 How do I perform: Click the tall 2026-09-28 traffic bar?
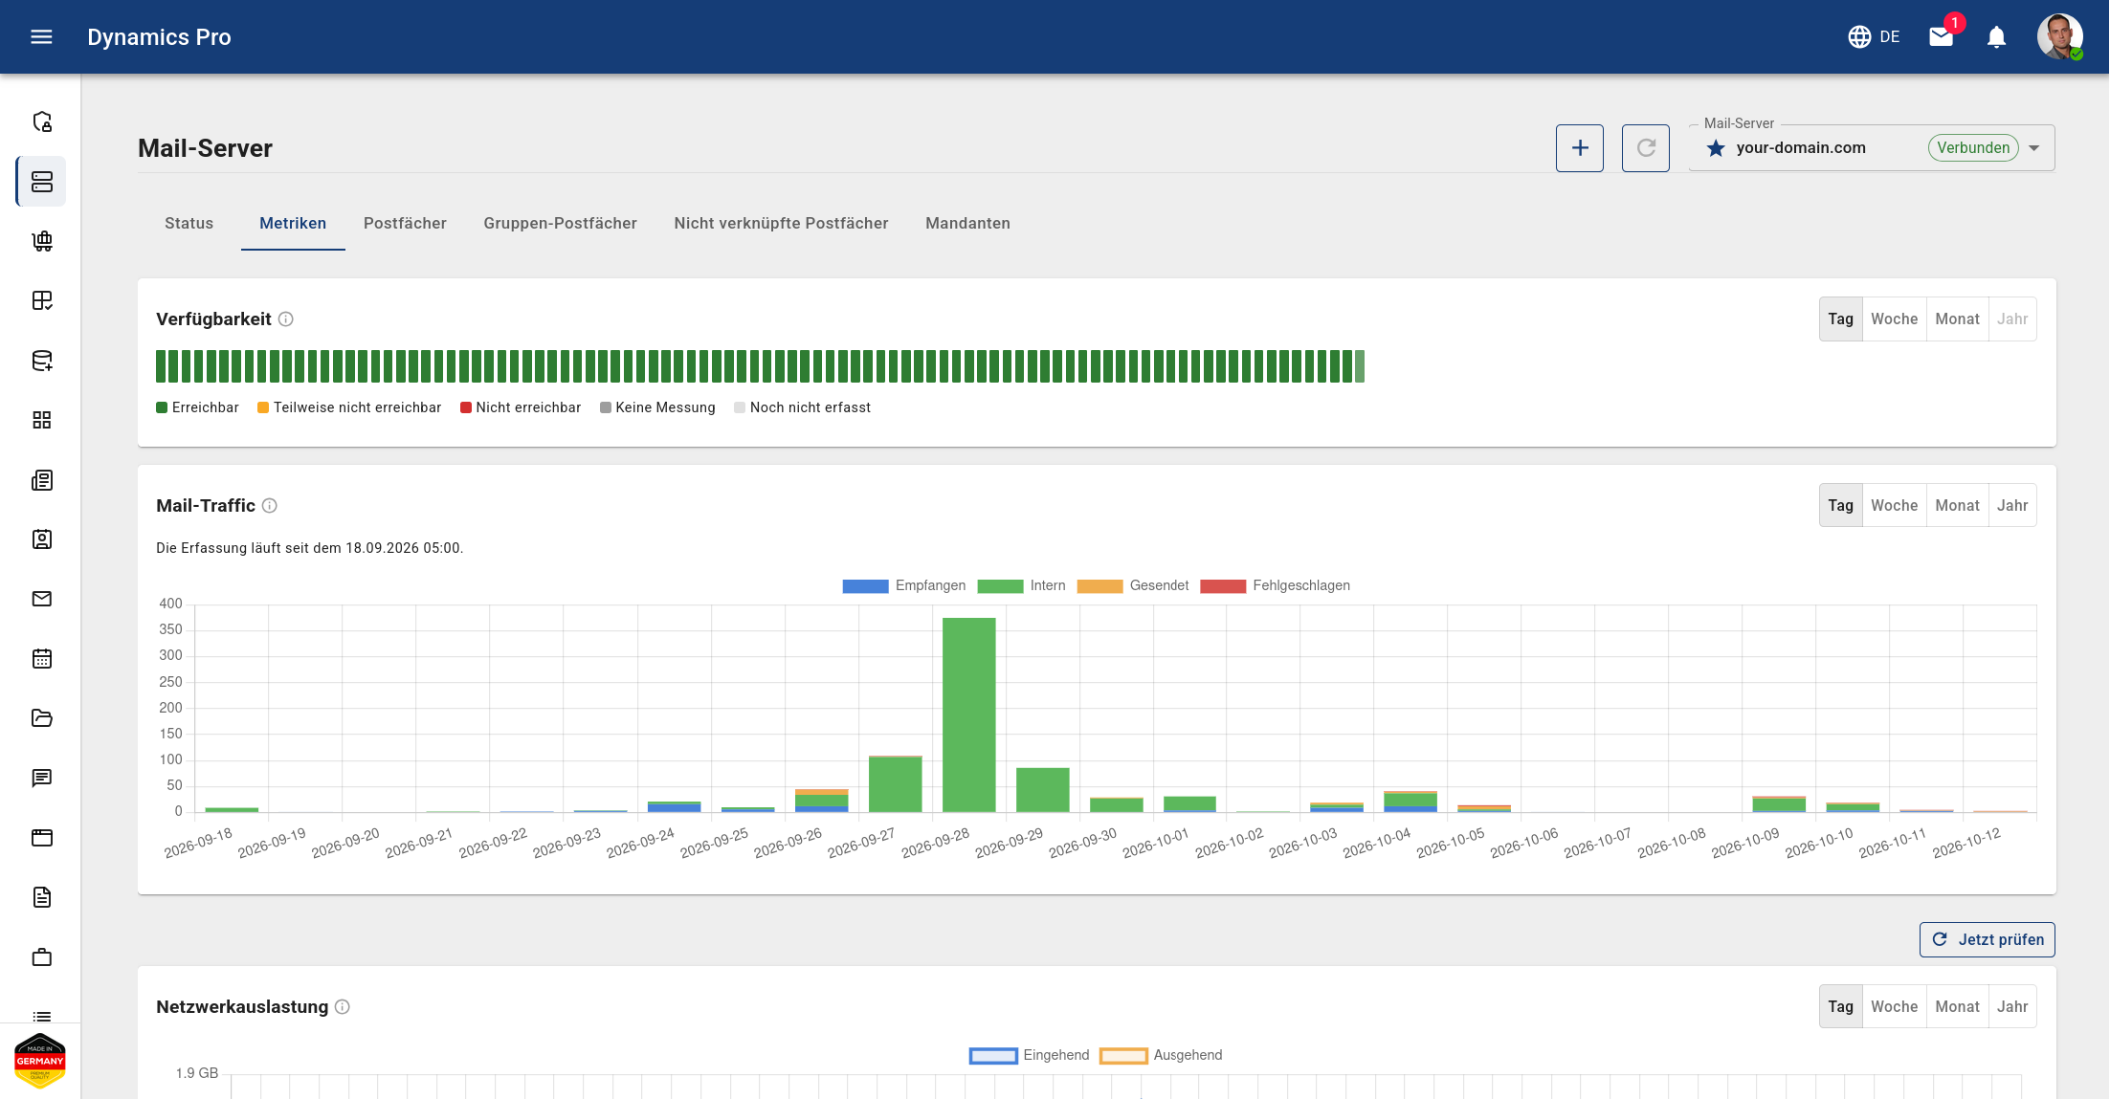pyautogui.click(x=968, y=714)
